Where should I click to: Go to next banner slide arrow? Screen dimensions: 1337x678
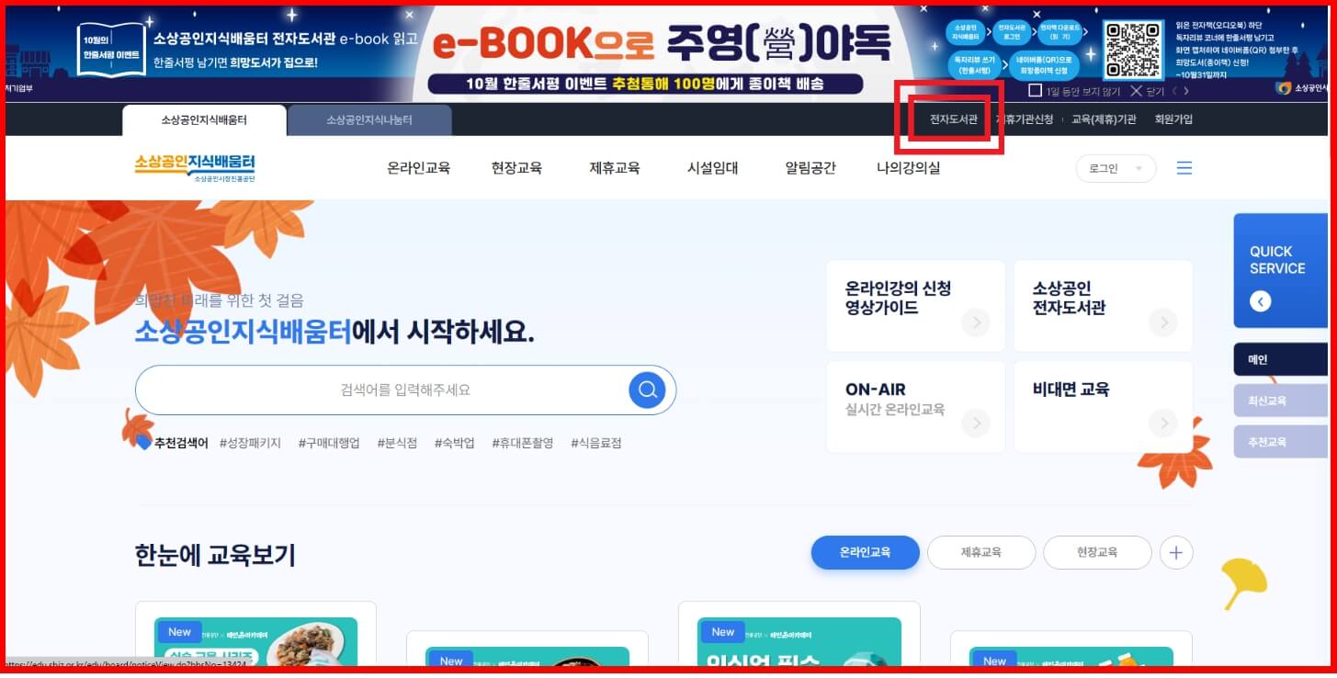pos(1186,91)
